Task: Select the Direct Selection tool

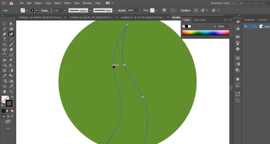Action: 11,24
